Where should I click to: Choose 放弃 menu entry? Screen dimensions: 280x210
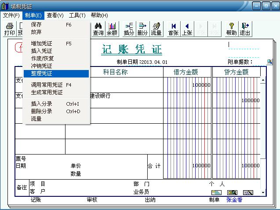56,32
